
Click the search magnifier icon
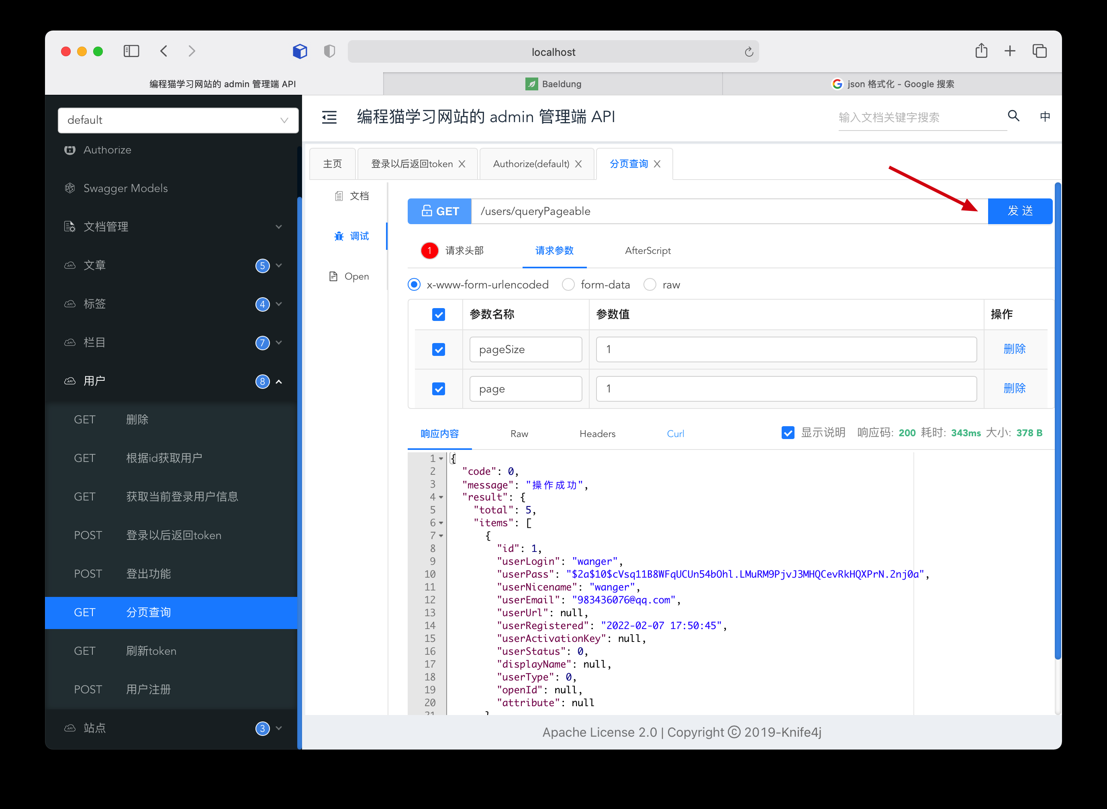1013,116
